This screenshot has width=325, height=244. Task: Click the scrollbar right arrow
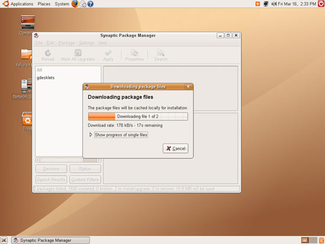coord(99,160)
